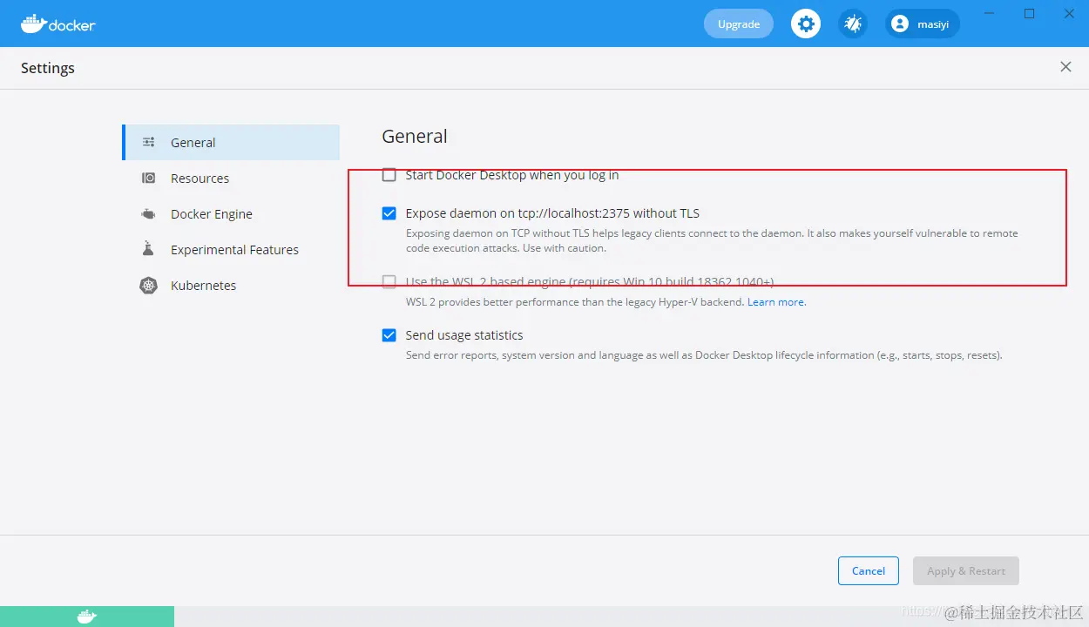Click the Docker Engine whale icon
This screenshot has height=627, width=1089.
click(x=149, y=214)
